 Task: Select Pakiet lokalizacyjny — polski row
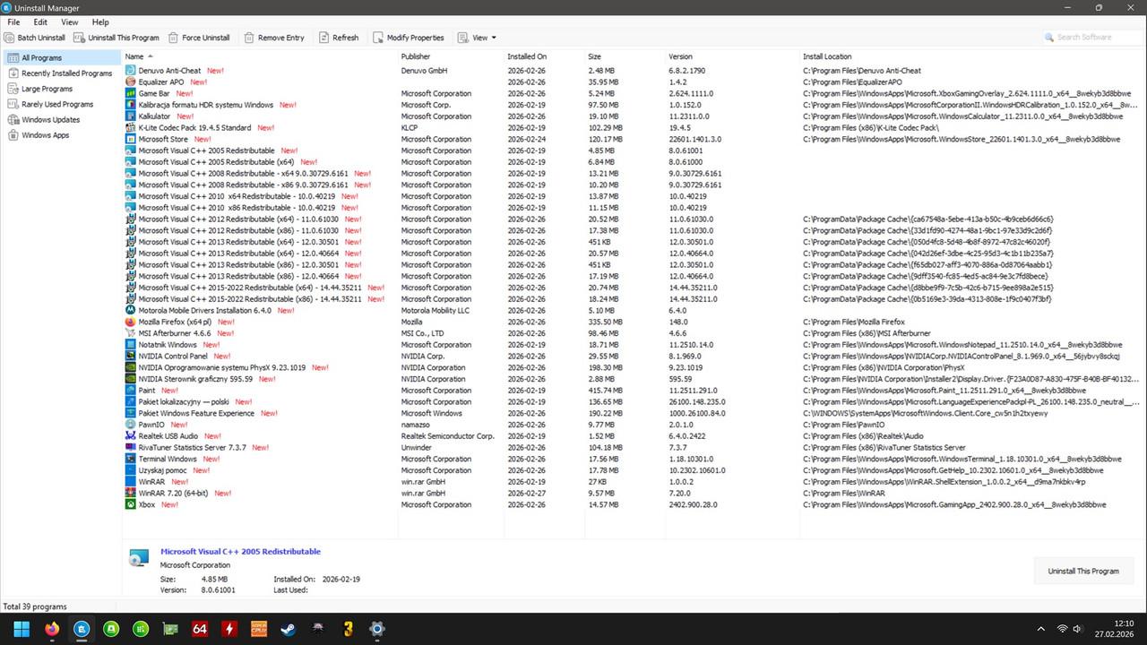click(634, 401)
